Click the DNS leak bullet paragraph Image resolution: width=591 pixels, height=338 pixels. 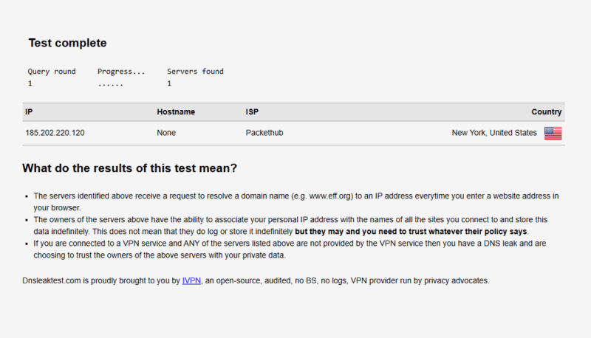290,249
